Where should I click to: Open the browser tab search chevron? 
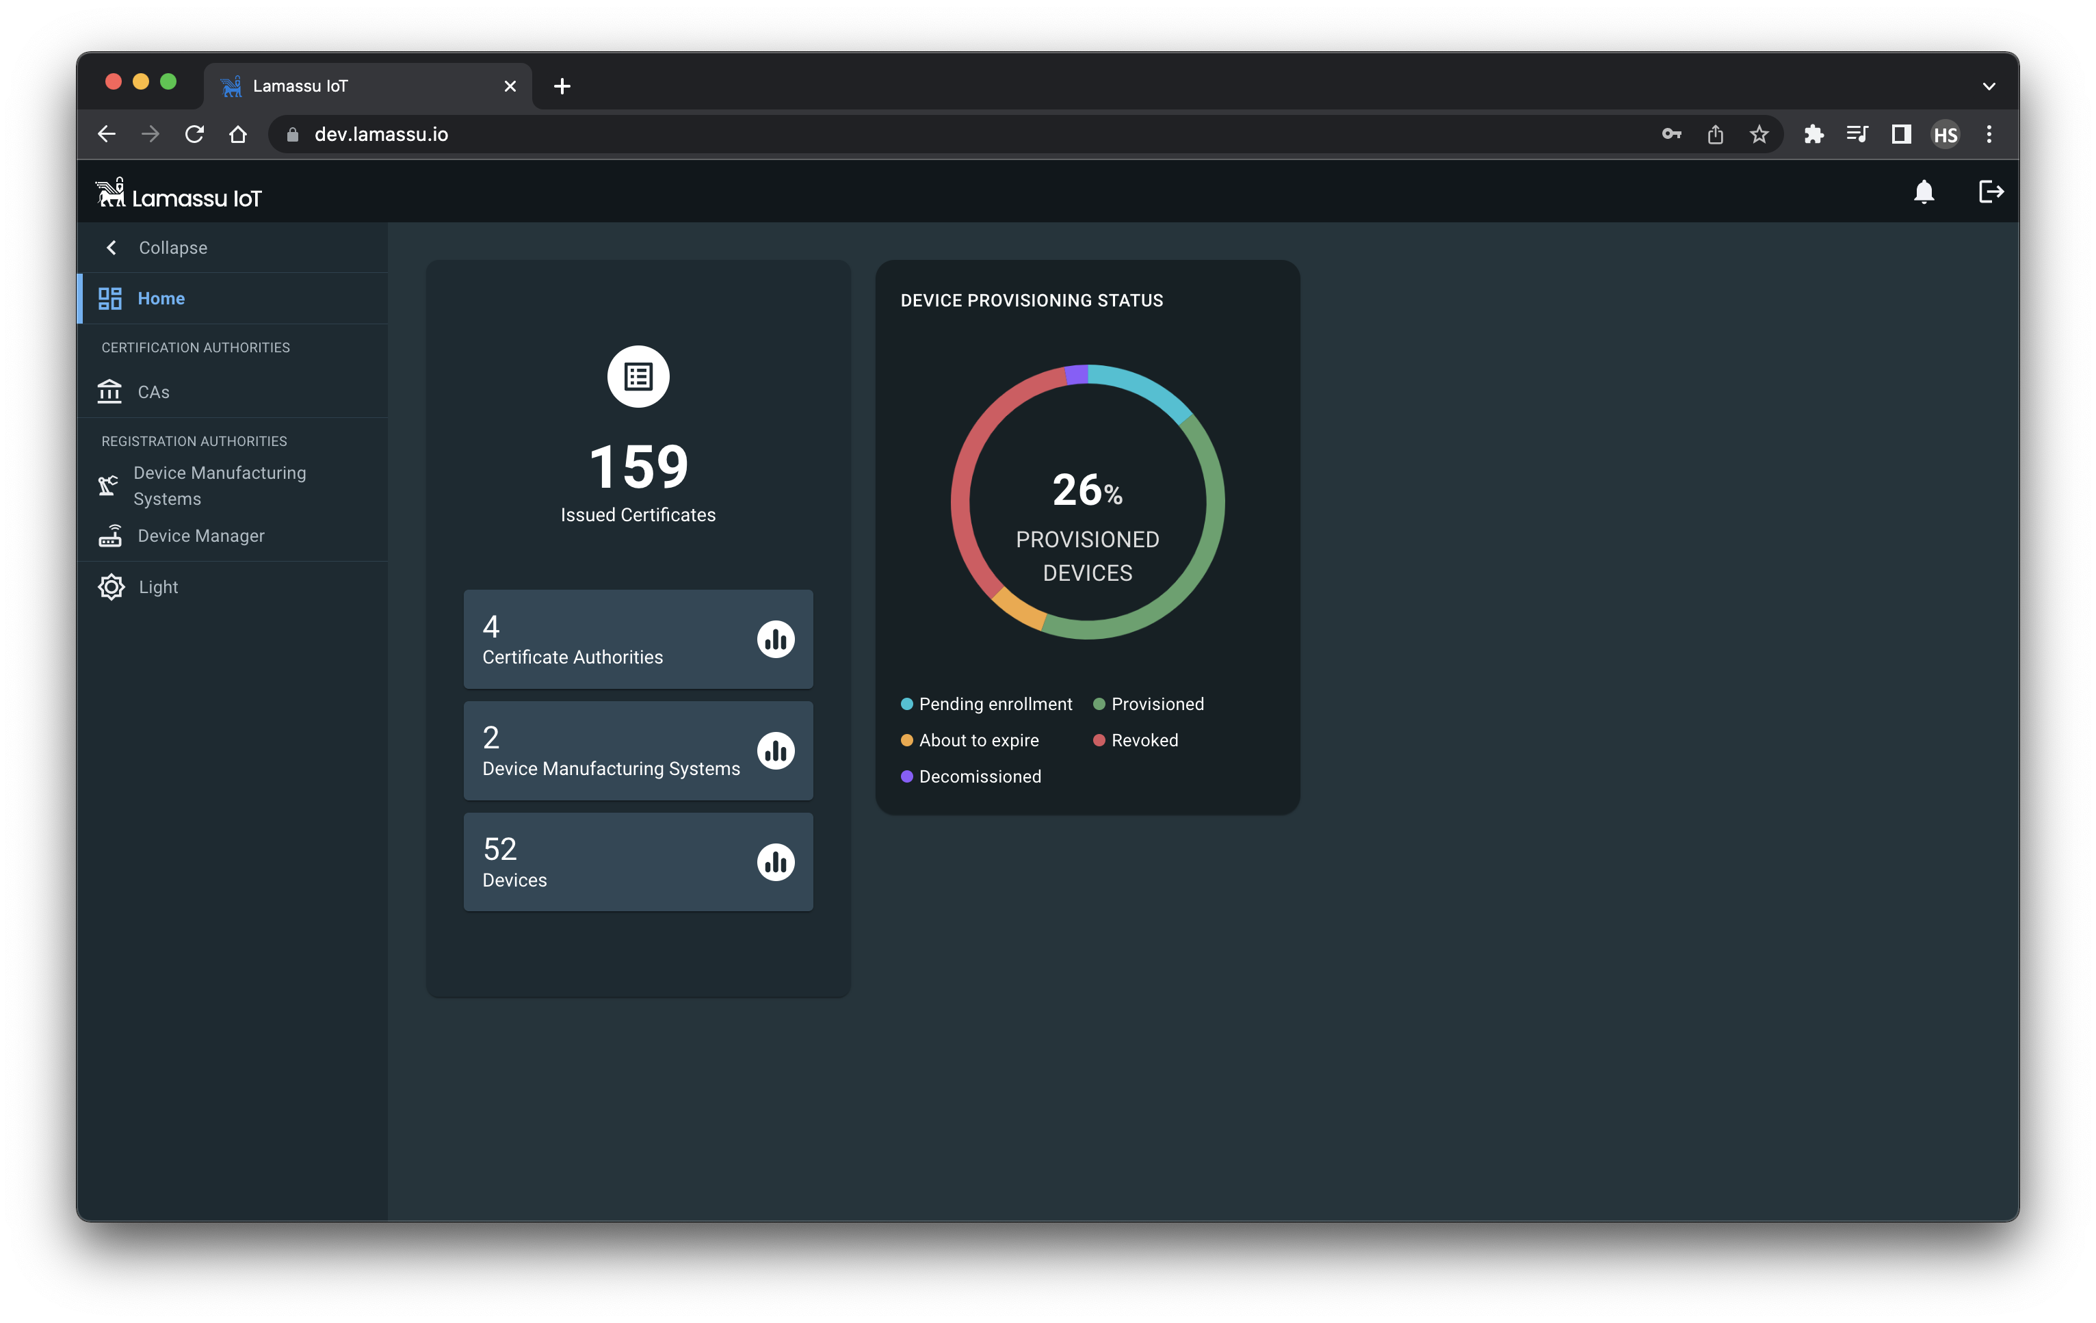click(1989, 86)
